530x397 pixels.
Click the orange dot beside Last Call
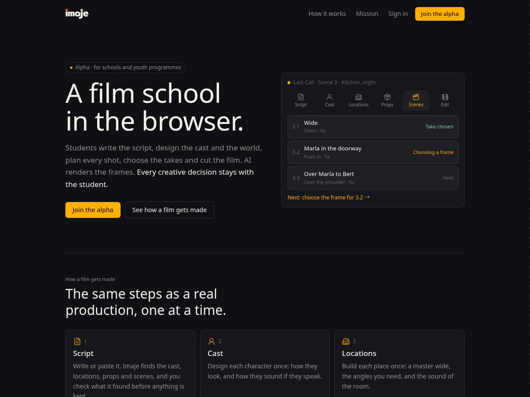[x=289, y=82]
